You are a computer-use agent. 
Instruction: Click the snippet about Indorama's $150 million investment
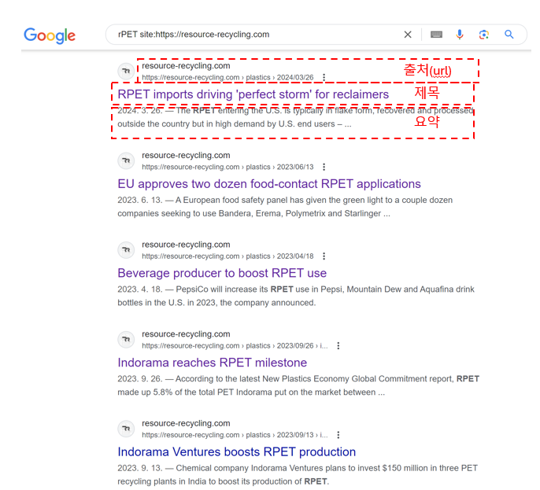(x=298, y=475)
